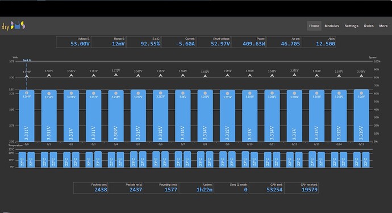
Task: Select the 3.309V bar for cell 0/4
Action: coord(116,116)
